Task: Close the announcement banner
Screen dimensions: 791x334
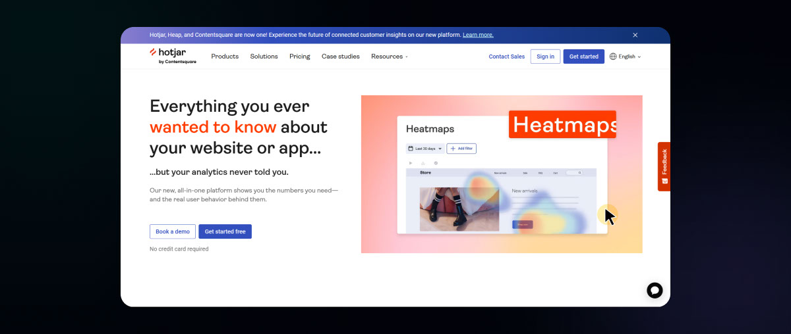Action: coord(635,35)
